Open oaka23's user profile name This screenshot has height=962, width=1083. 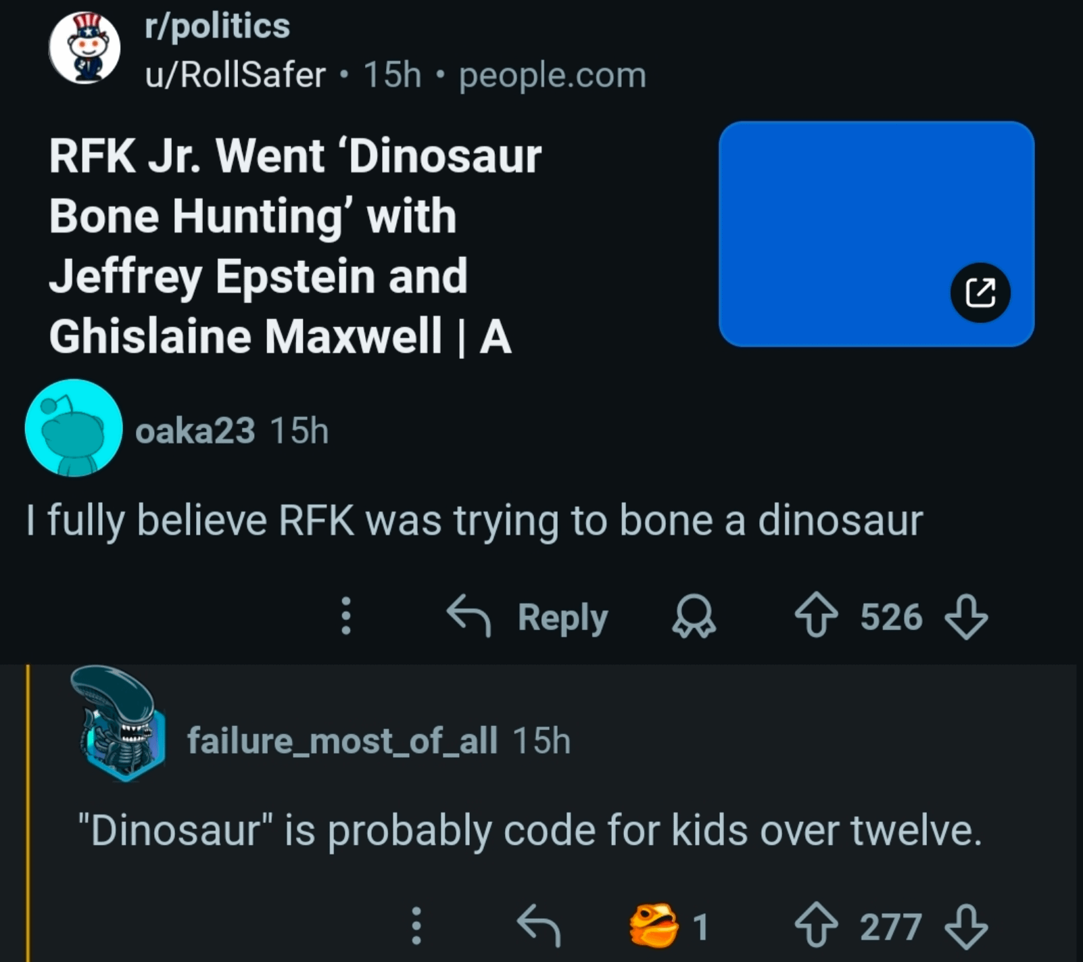tap(195, 431)
